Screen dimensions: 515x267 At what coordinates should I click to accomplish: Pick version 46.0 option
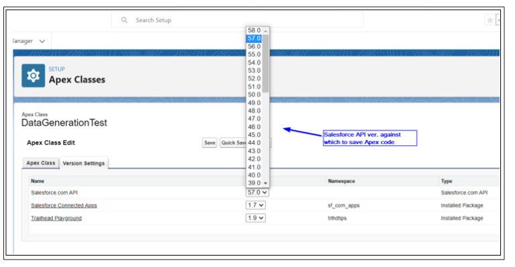click(x=254, y=126)
